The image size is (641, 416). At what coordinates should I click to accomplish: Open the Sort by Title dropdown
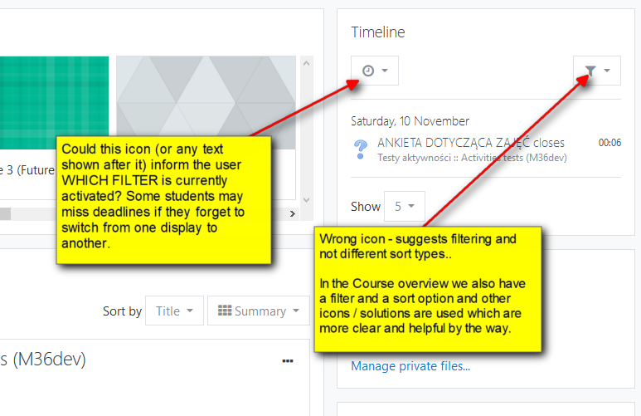pyautogui.click(x=175, y=311)
